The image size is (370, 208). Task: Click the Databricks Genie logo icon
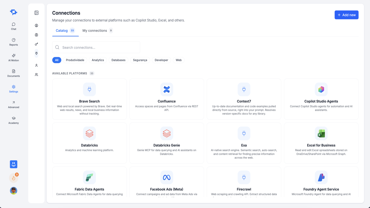166,133
